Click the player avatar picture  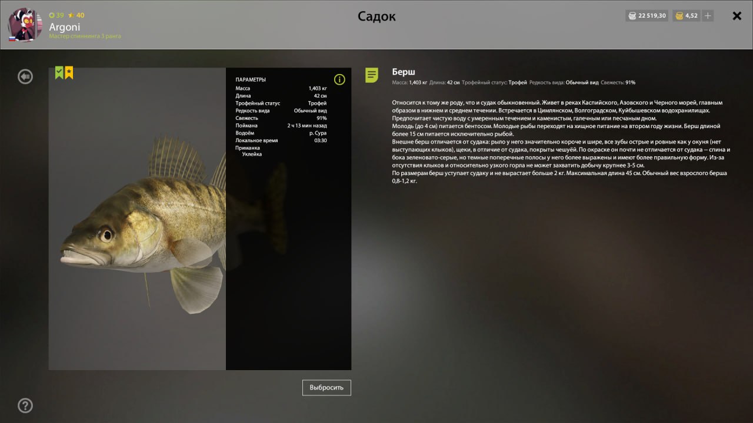[x=25, y=24]
